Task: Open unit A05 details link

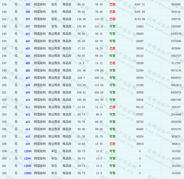Action: 27,63
